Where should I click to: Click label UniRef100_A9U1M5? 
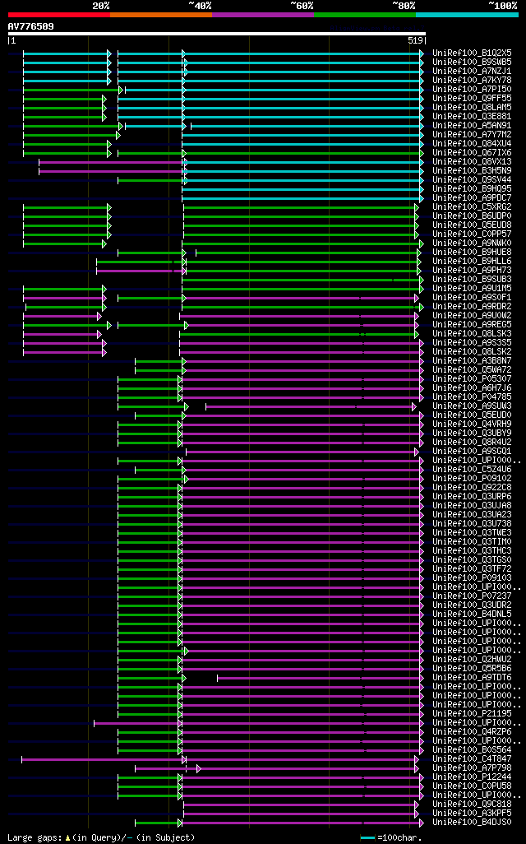(x=473, y=289)
